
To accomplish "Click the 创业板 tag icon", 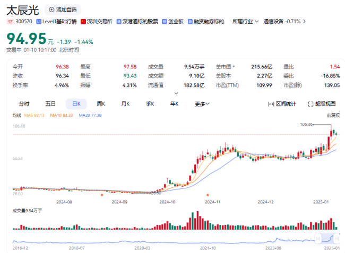I will [x=165, y=22].
